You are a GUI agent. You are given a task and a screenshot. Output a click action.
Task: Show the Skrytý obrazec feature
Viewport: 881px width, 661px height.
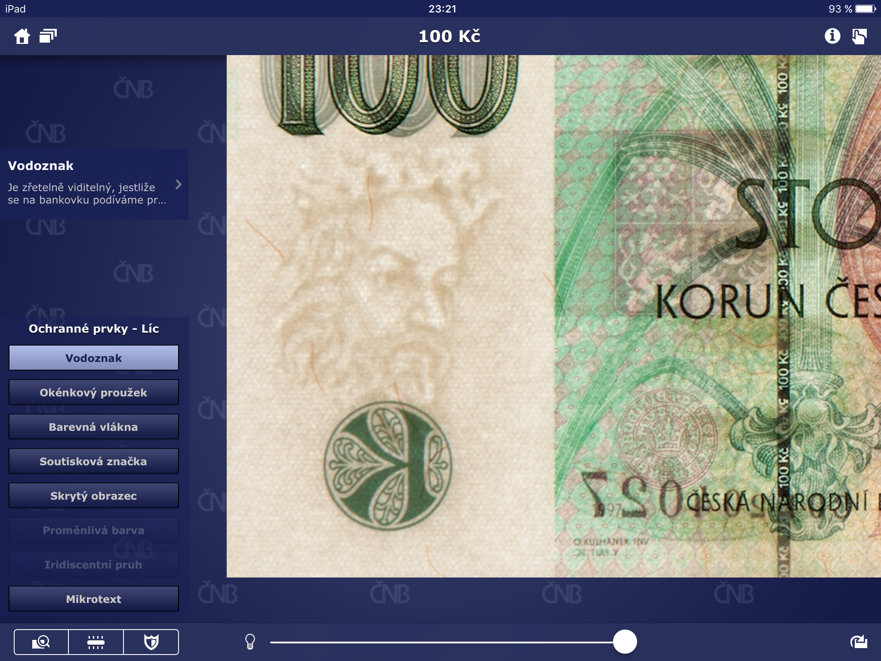click(94, 495)
